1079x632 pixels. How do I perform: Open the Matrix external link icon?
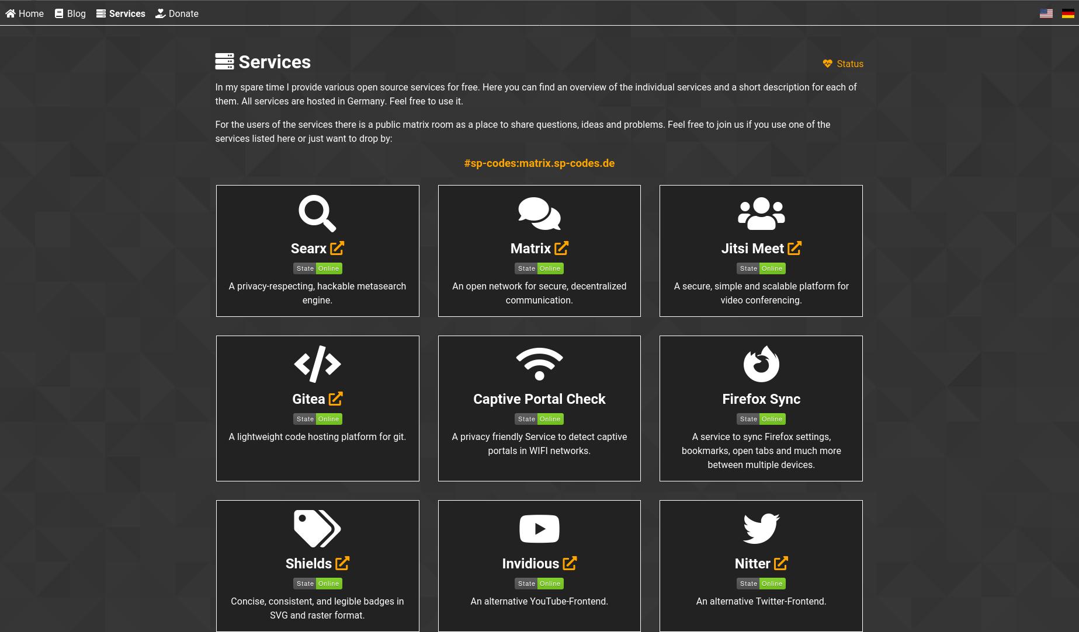click(x=561, y=248)
